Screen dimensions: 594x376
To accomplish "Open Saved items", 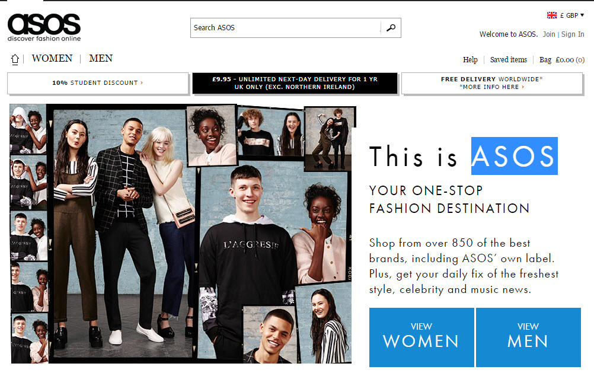I will 509,59.
